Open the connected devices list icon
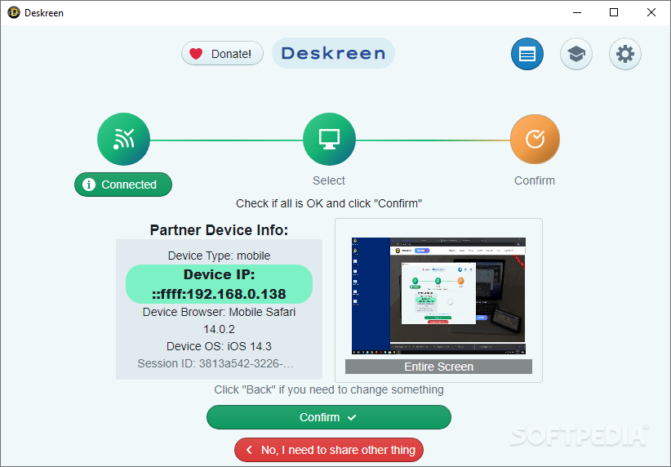Image resolution: width=671 pixels, height=467 pixels. pyautogui.click(x=527, y=54)
